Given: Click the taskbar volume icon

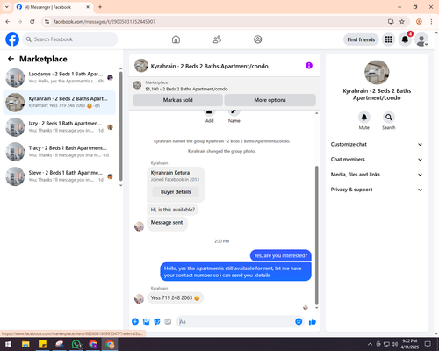Looking at the screenshot, I should pos(395,344).
